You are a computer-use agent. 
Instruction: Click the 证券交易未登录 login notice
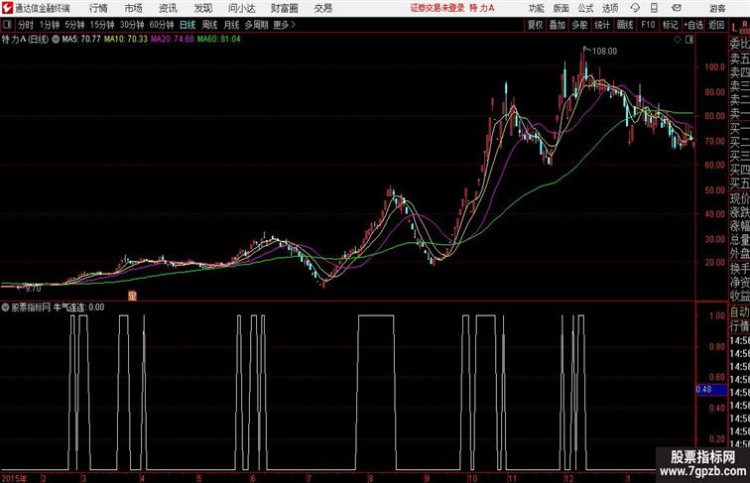(x=437, y=8)
